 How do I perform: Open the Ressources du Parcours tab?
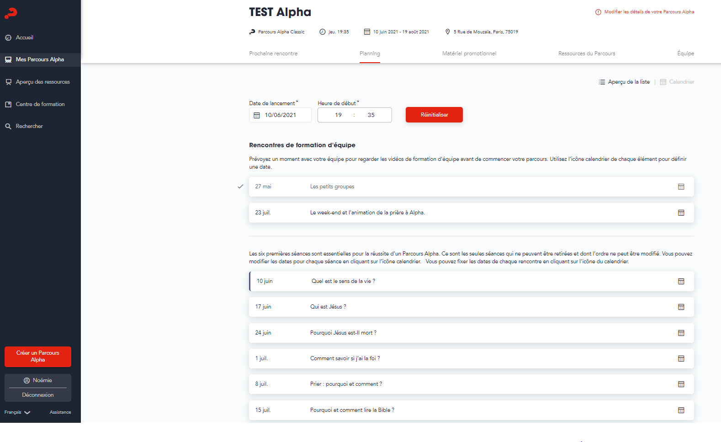pos(587,53)
